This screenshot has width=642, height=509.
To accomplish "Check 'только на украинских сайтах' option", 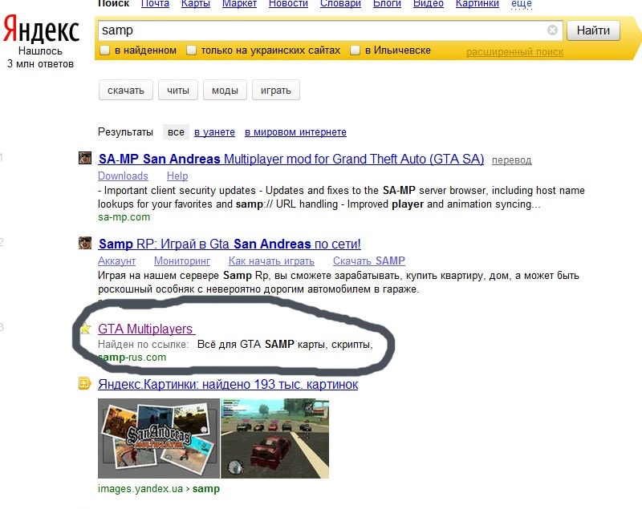I will pyautogui.click(x=191, y=50).
